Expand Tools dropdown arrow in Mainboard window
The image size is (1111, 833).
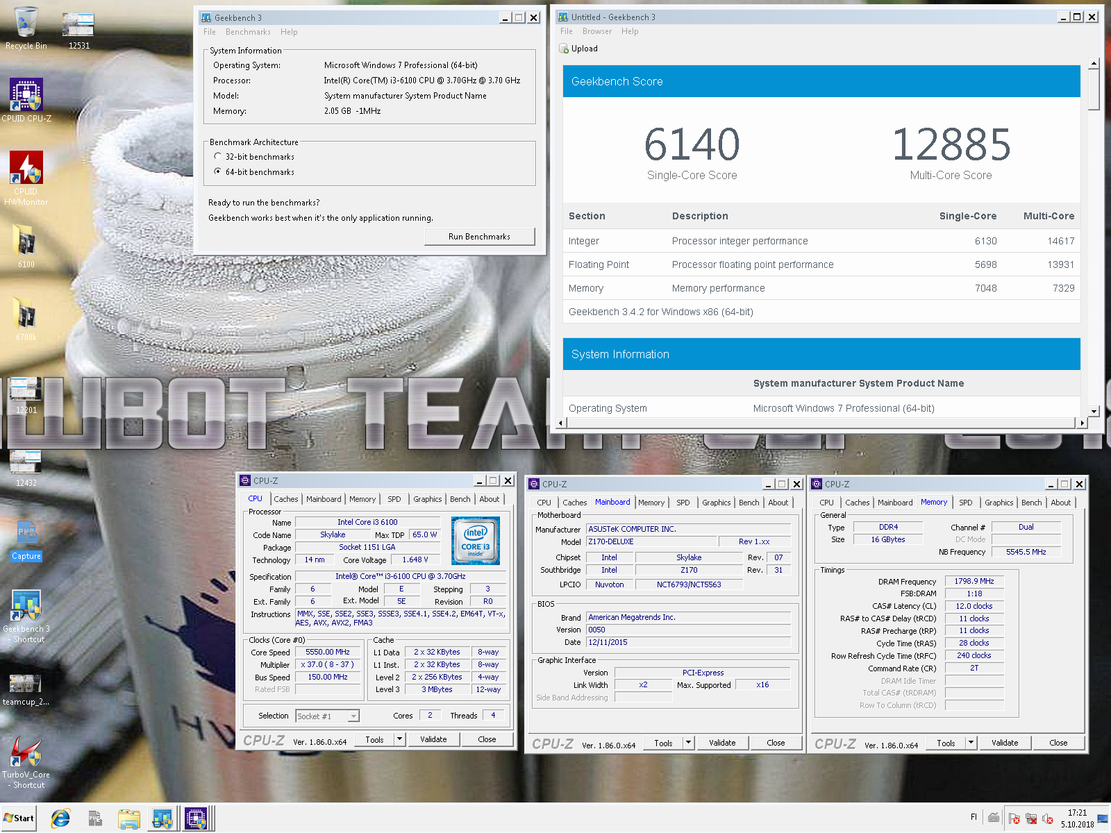point(688,743)
